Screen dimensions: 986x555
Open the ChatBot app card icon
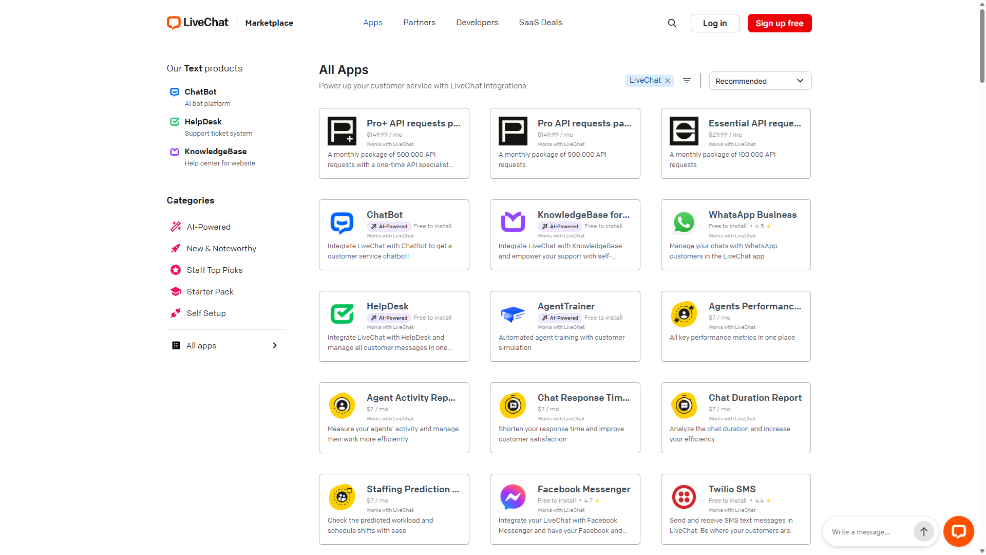(x=342, y=223)
